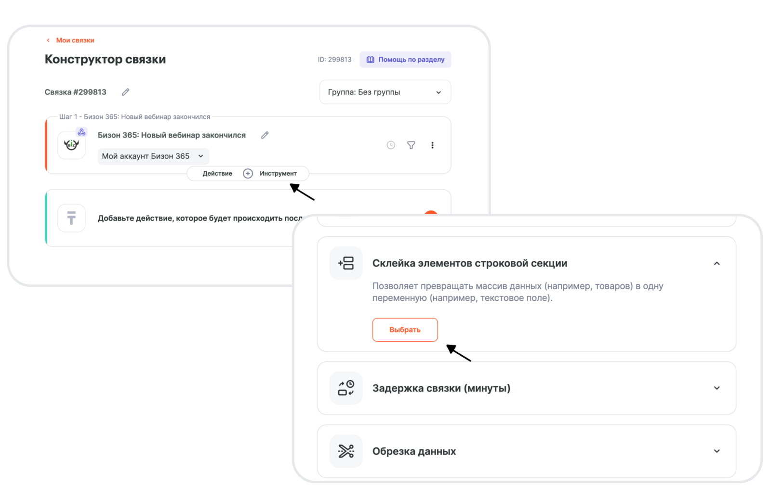Expand the Задержка связки (минуты) section
The image size is (771, 502).
pyautogui.click(x=717, y=388)
